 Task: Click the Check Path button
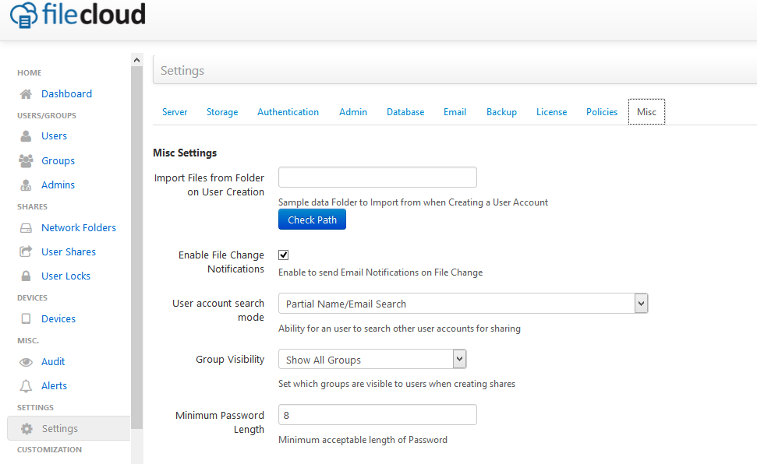(313, 220)
